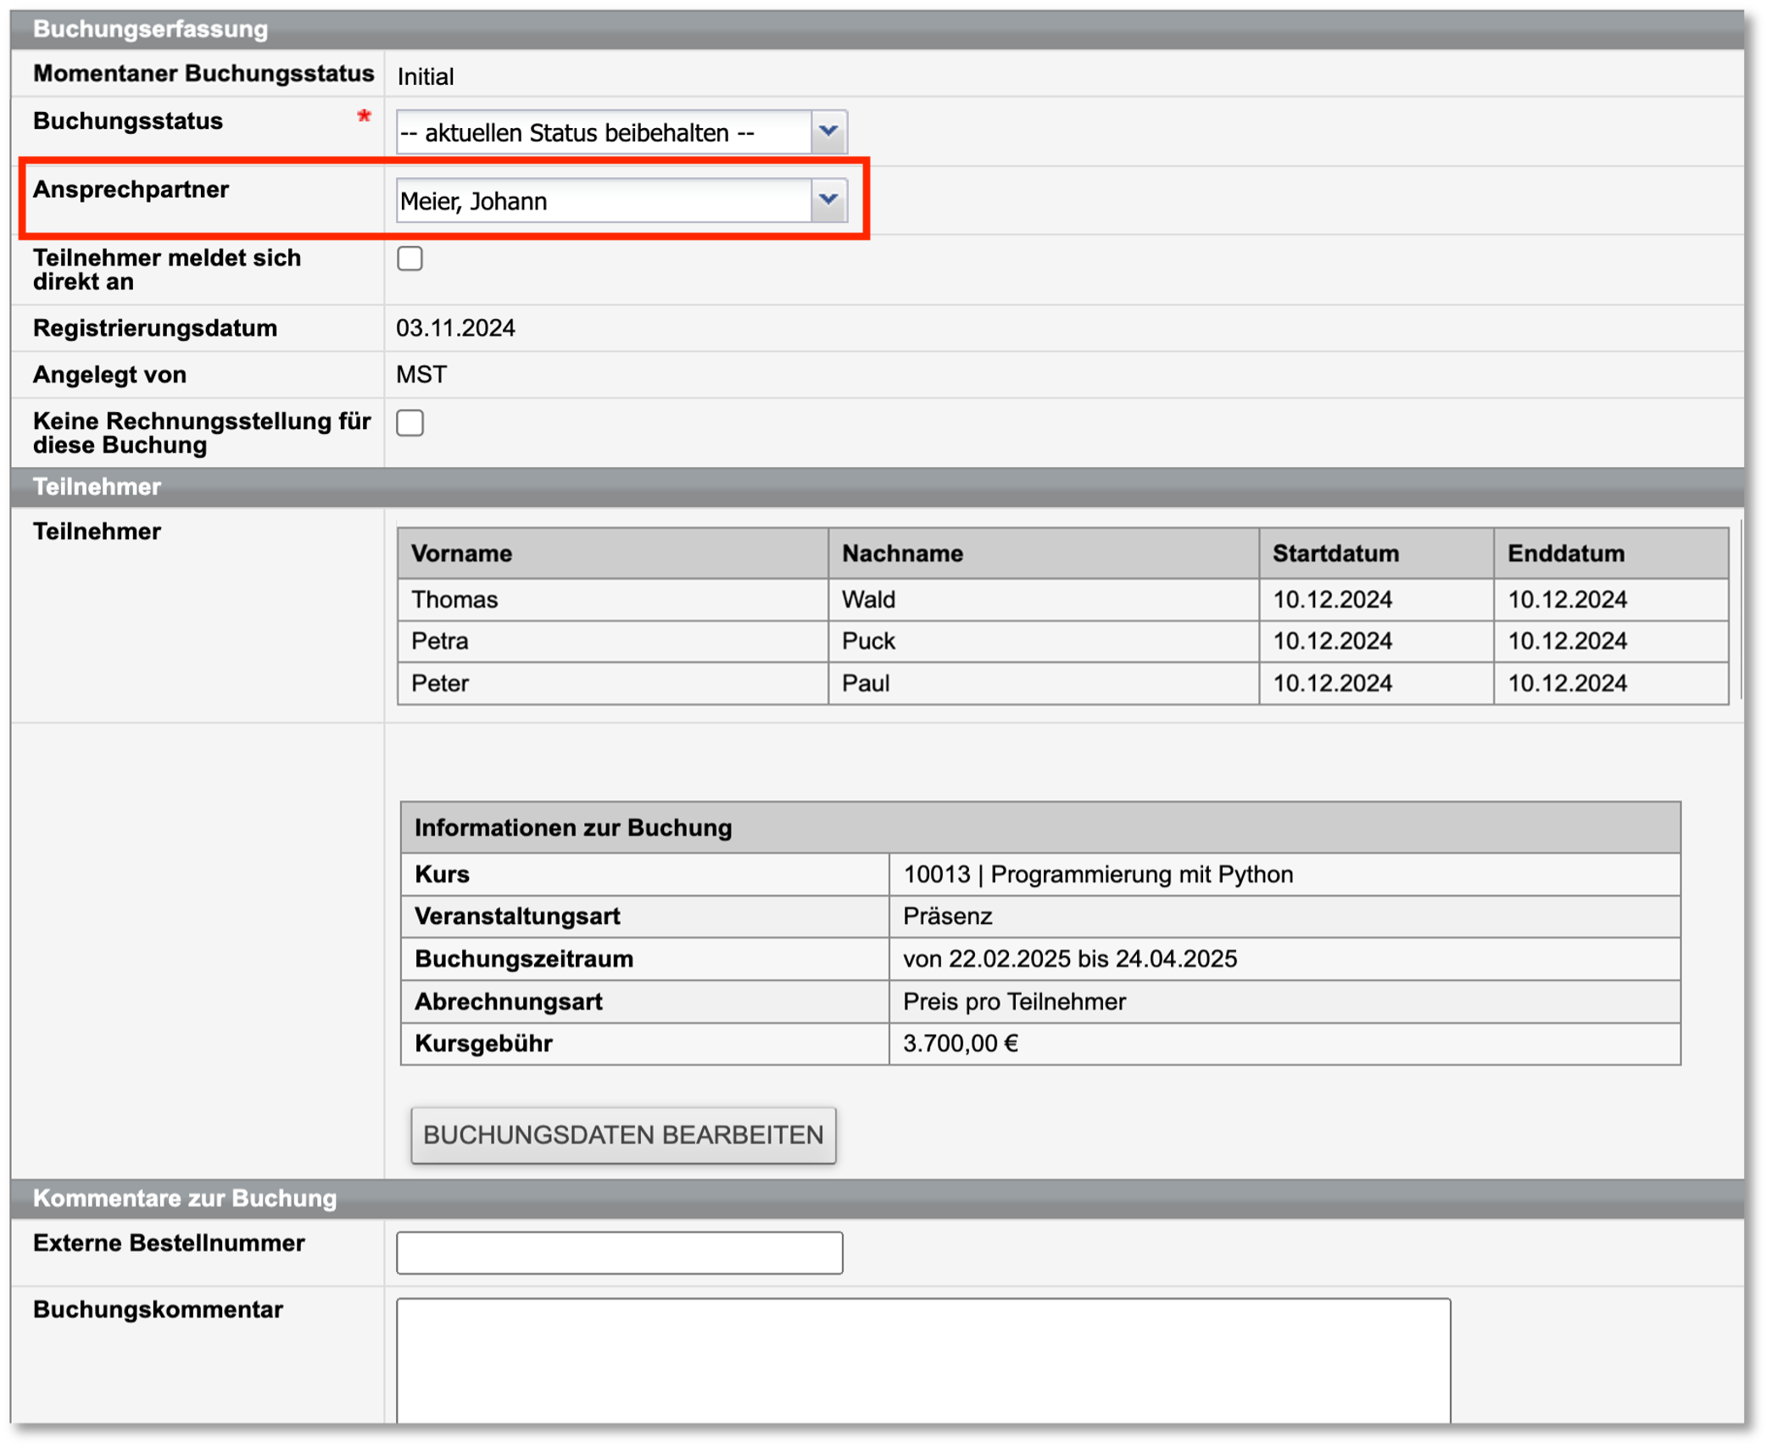Click the BUCHUNGSDATEN BEARBEITEN button

coord(623,1134)
